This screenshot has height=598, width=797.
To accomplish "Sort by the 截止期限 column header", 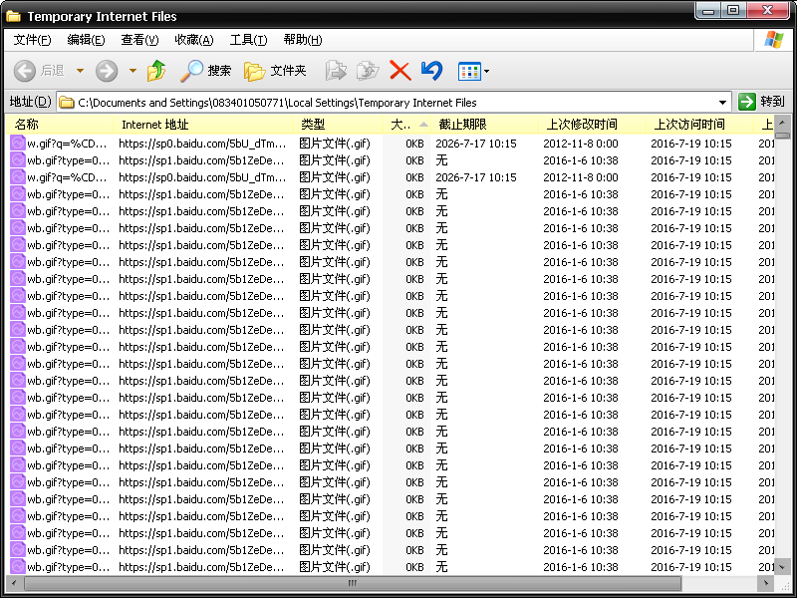I will pyautogui.click(x=484, y=124).
